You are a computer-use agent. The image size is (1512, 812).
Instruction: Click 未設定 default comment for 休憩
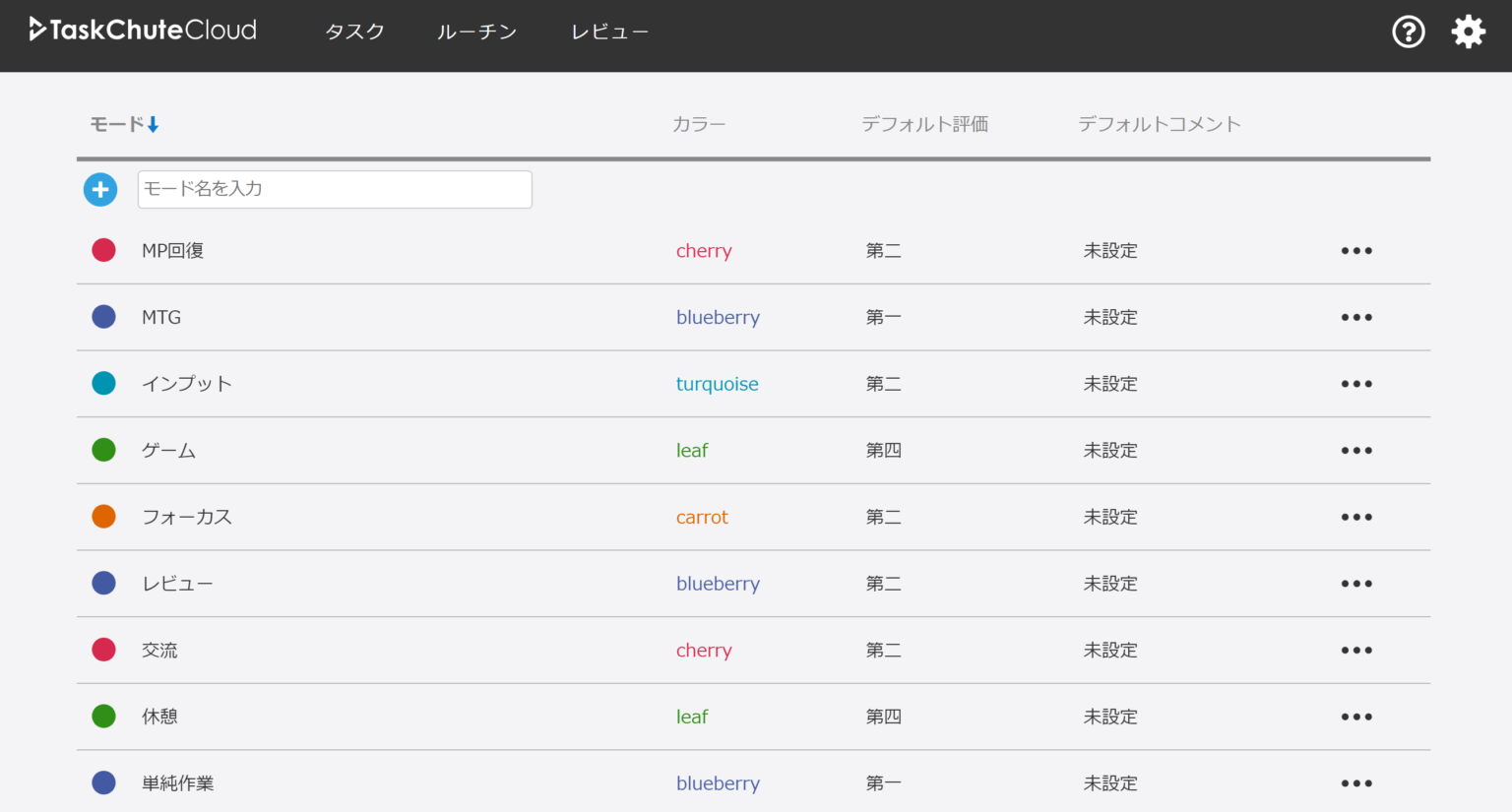[1110, 718]
